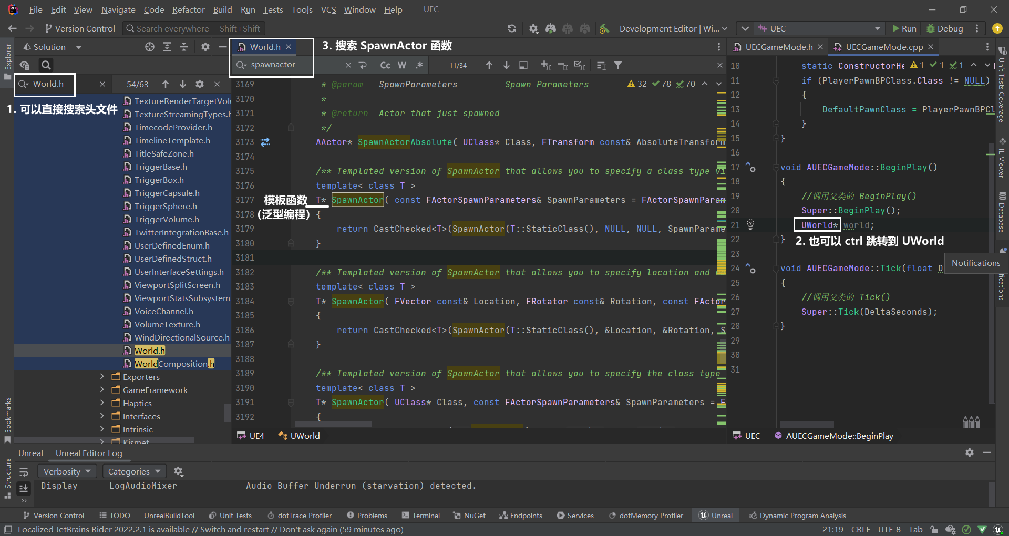Click the Locate in Solution crosshair icon

click(150, 47)
